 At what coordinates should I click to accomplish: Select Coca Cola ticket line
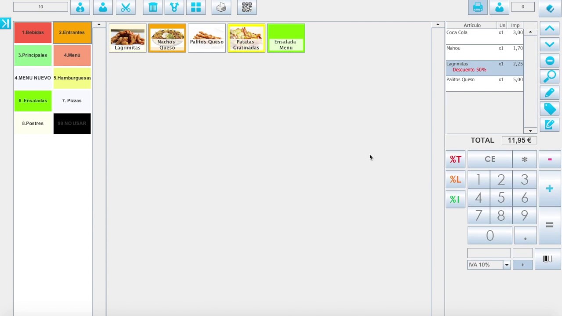tap(485, 36)
